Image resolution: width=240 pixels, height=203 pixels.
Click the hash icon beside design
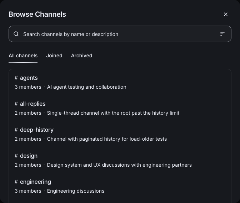[x=16, y=156]
